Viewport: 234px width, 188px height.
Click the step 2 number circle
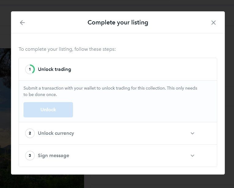tap(30, 133)
